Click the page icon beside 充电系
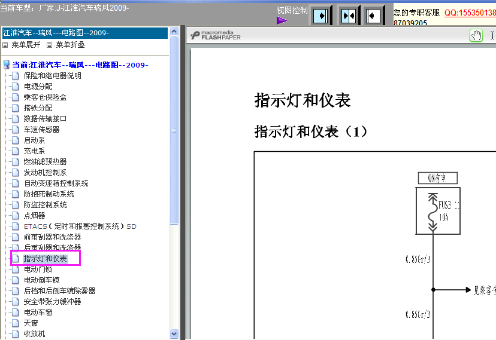Image resolution: width=496 pixels, height=340 pixels. click(15, 151)
